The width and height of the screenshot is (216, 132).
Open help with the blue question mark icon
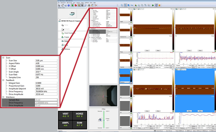(x=68, y=5)
